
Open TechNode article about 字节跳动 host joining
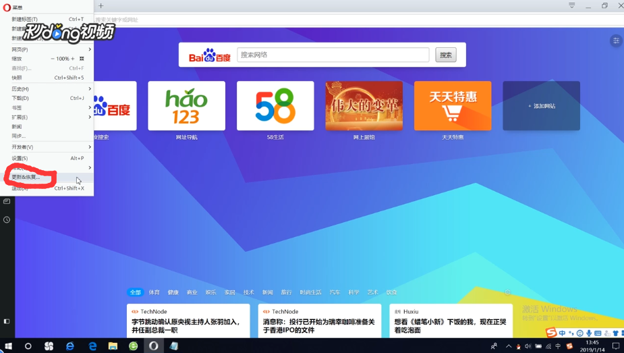(x=188, y=321)
